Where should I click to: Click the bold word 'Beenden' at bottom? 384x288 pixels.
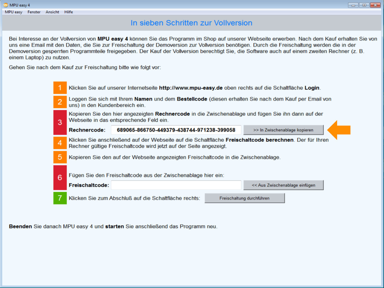(21, 226)
